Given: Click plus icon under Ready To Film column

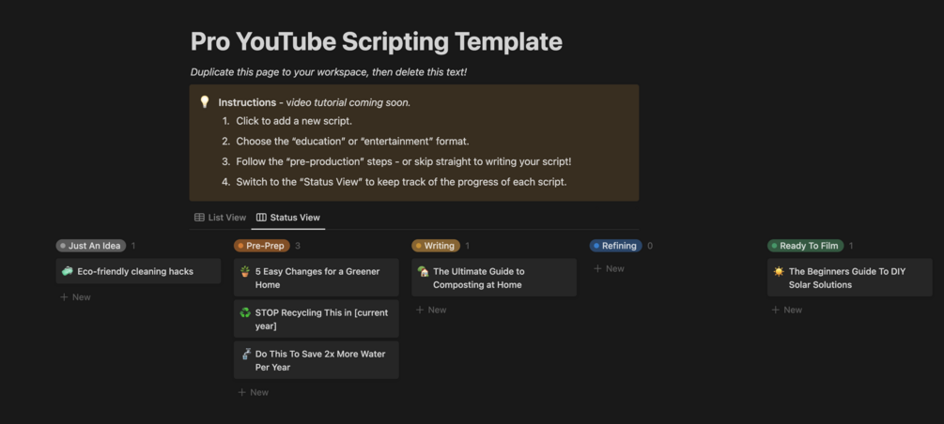Looking at the screenshot, I should [776, 310].
